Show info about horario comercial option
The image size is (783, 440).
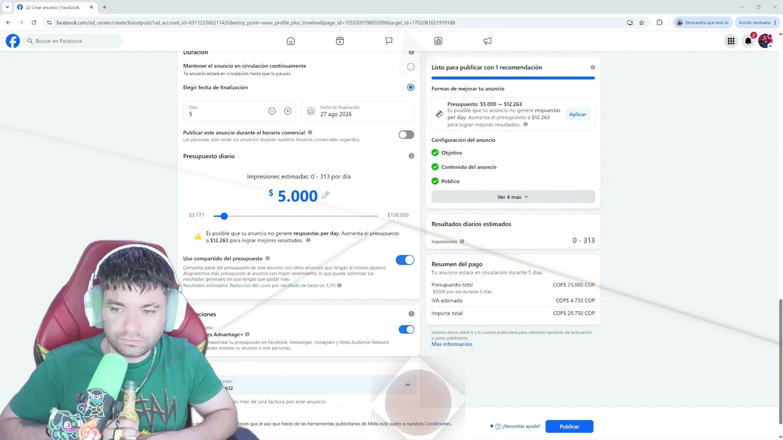point(310,132)
